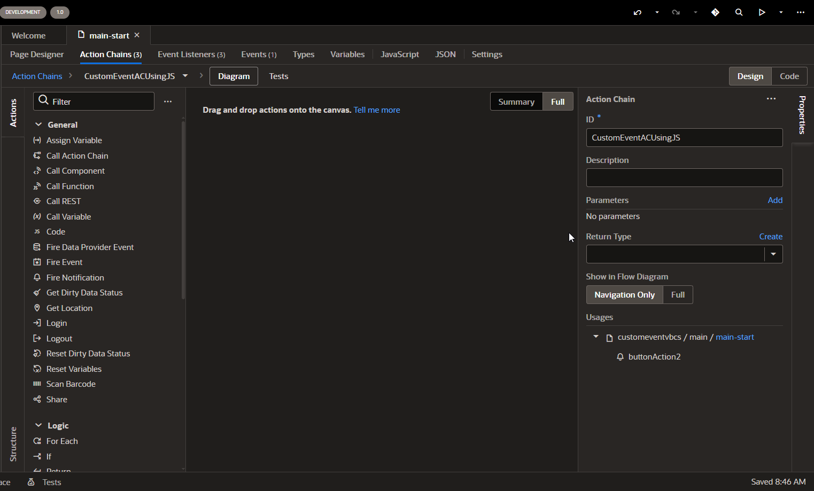Open the Events tab

point(259,54)
